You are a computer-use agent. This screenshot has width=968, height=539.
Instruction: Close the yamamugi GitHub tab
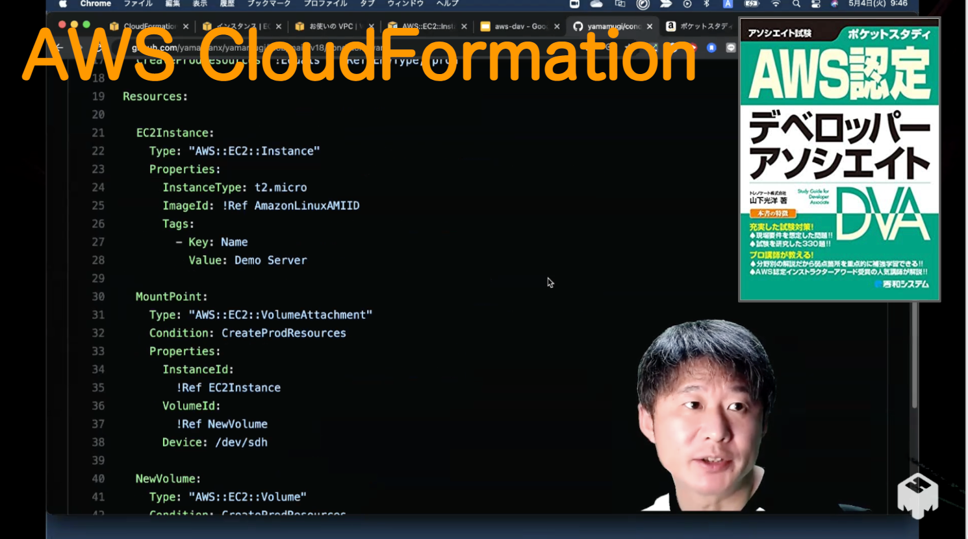tap(650, 27)
